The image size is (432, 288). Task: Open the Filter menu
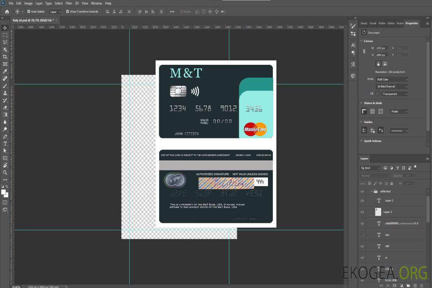[x=69, y=3]
